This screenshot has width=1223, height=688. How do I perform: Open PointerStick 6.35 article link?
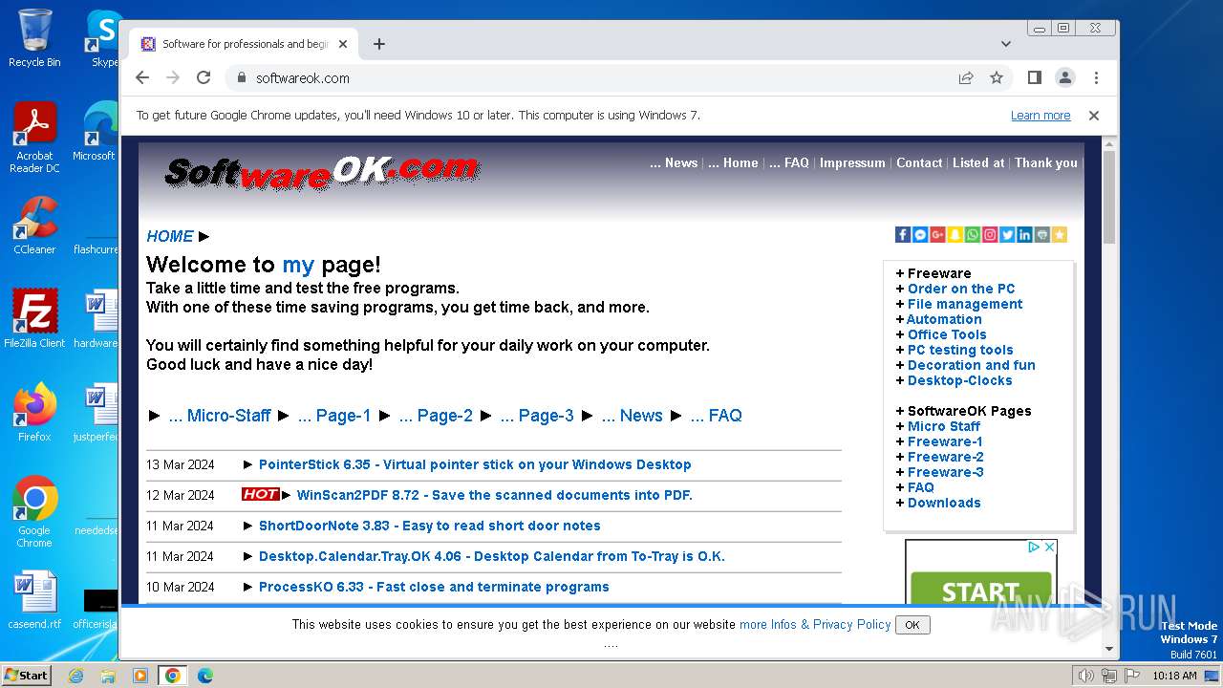(475, 464)
